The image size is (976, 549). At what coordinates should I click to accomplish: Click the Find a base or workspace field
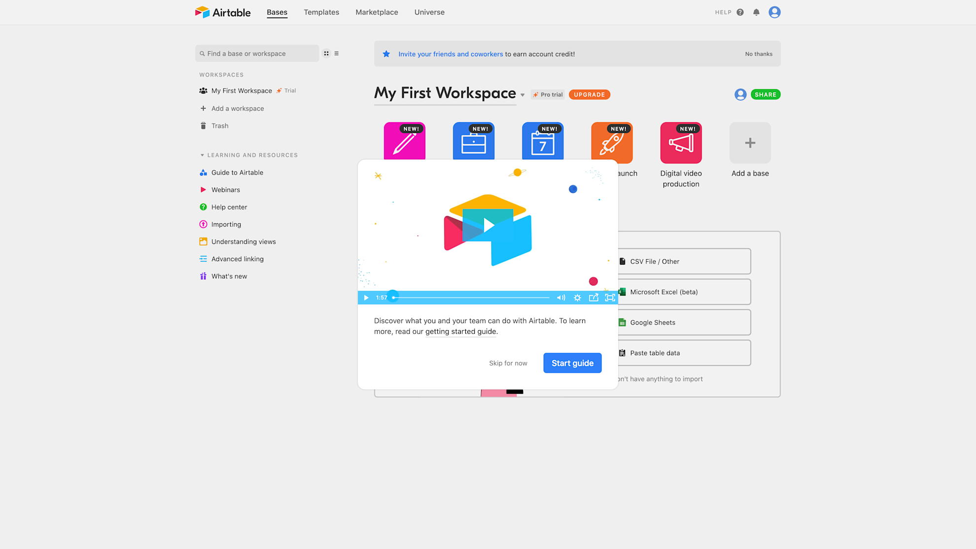[257, 54]
